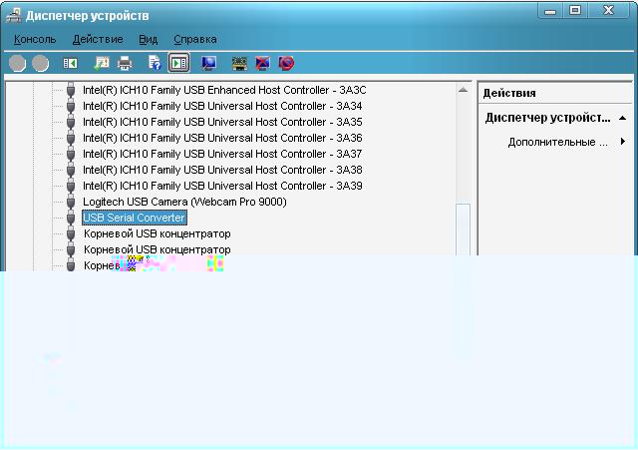
Task: Expand the Дополнительные actions submenu arrow
Action: [x=623, y=142]
